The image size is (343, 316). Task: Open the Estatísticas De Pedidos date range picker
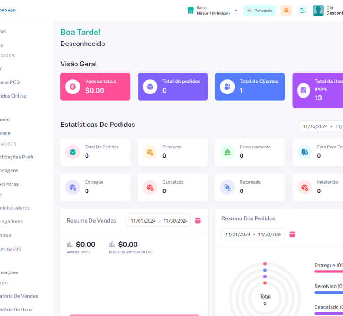click(321, 126)
